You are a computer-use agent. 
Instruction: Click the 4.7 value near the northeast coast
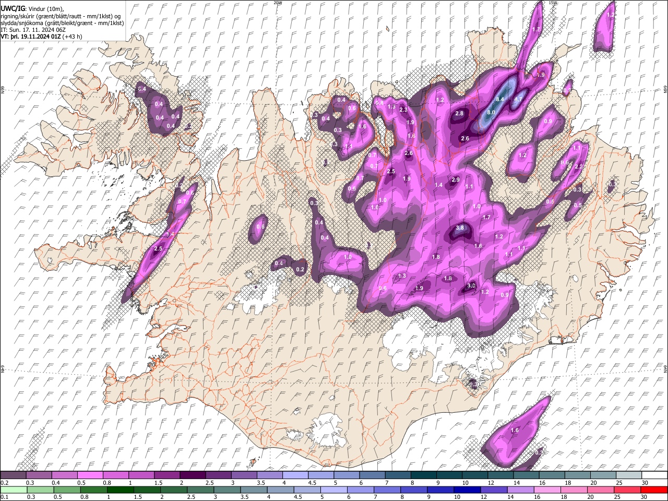(518, 99)
